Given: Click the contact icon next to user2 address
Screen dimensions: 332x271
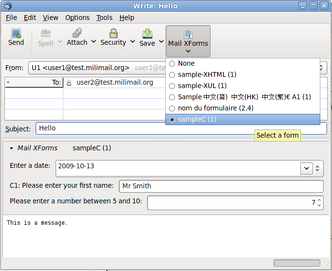Looking at the screenshot, I should click(x=69, y=83).
